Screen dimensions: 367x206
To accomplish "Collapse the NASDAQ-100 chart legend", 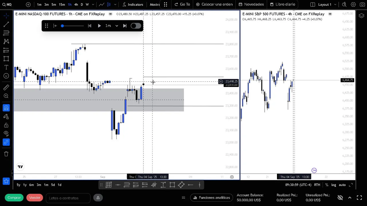I will click(x=111, y=14).
